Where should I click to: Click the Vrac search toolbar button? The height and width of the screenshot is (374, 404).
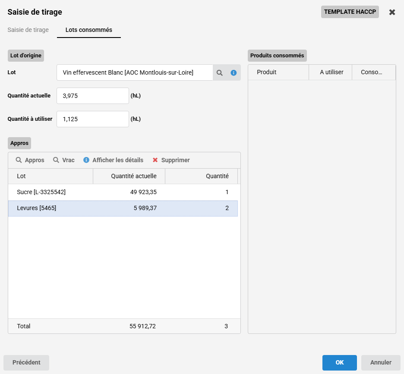(x=64, y=160)
